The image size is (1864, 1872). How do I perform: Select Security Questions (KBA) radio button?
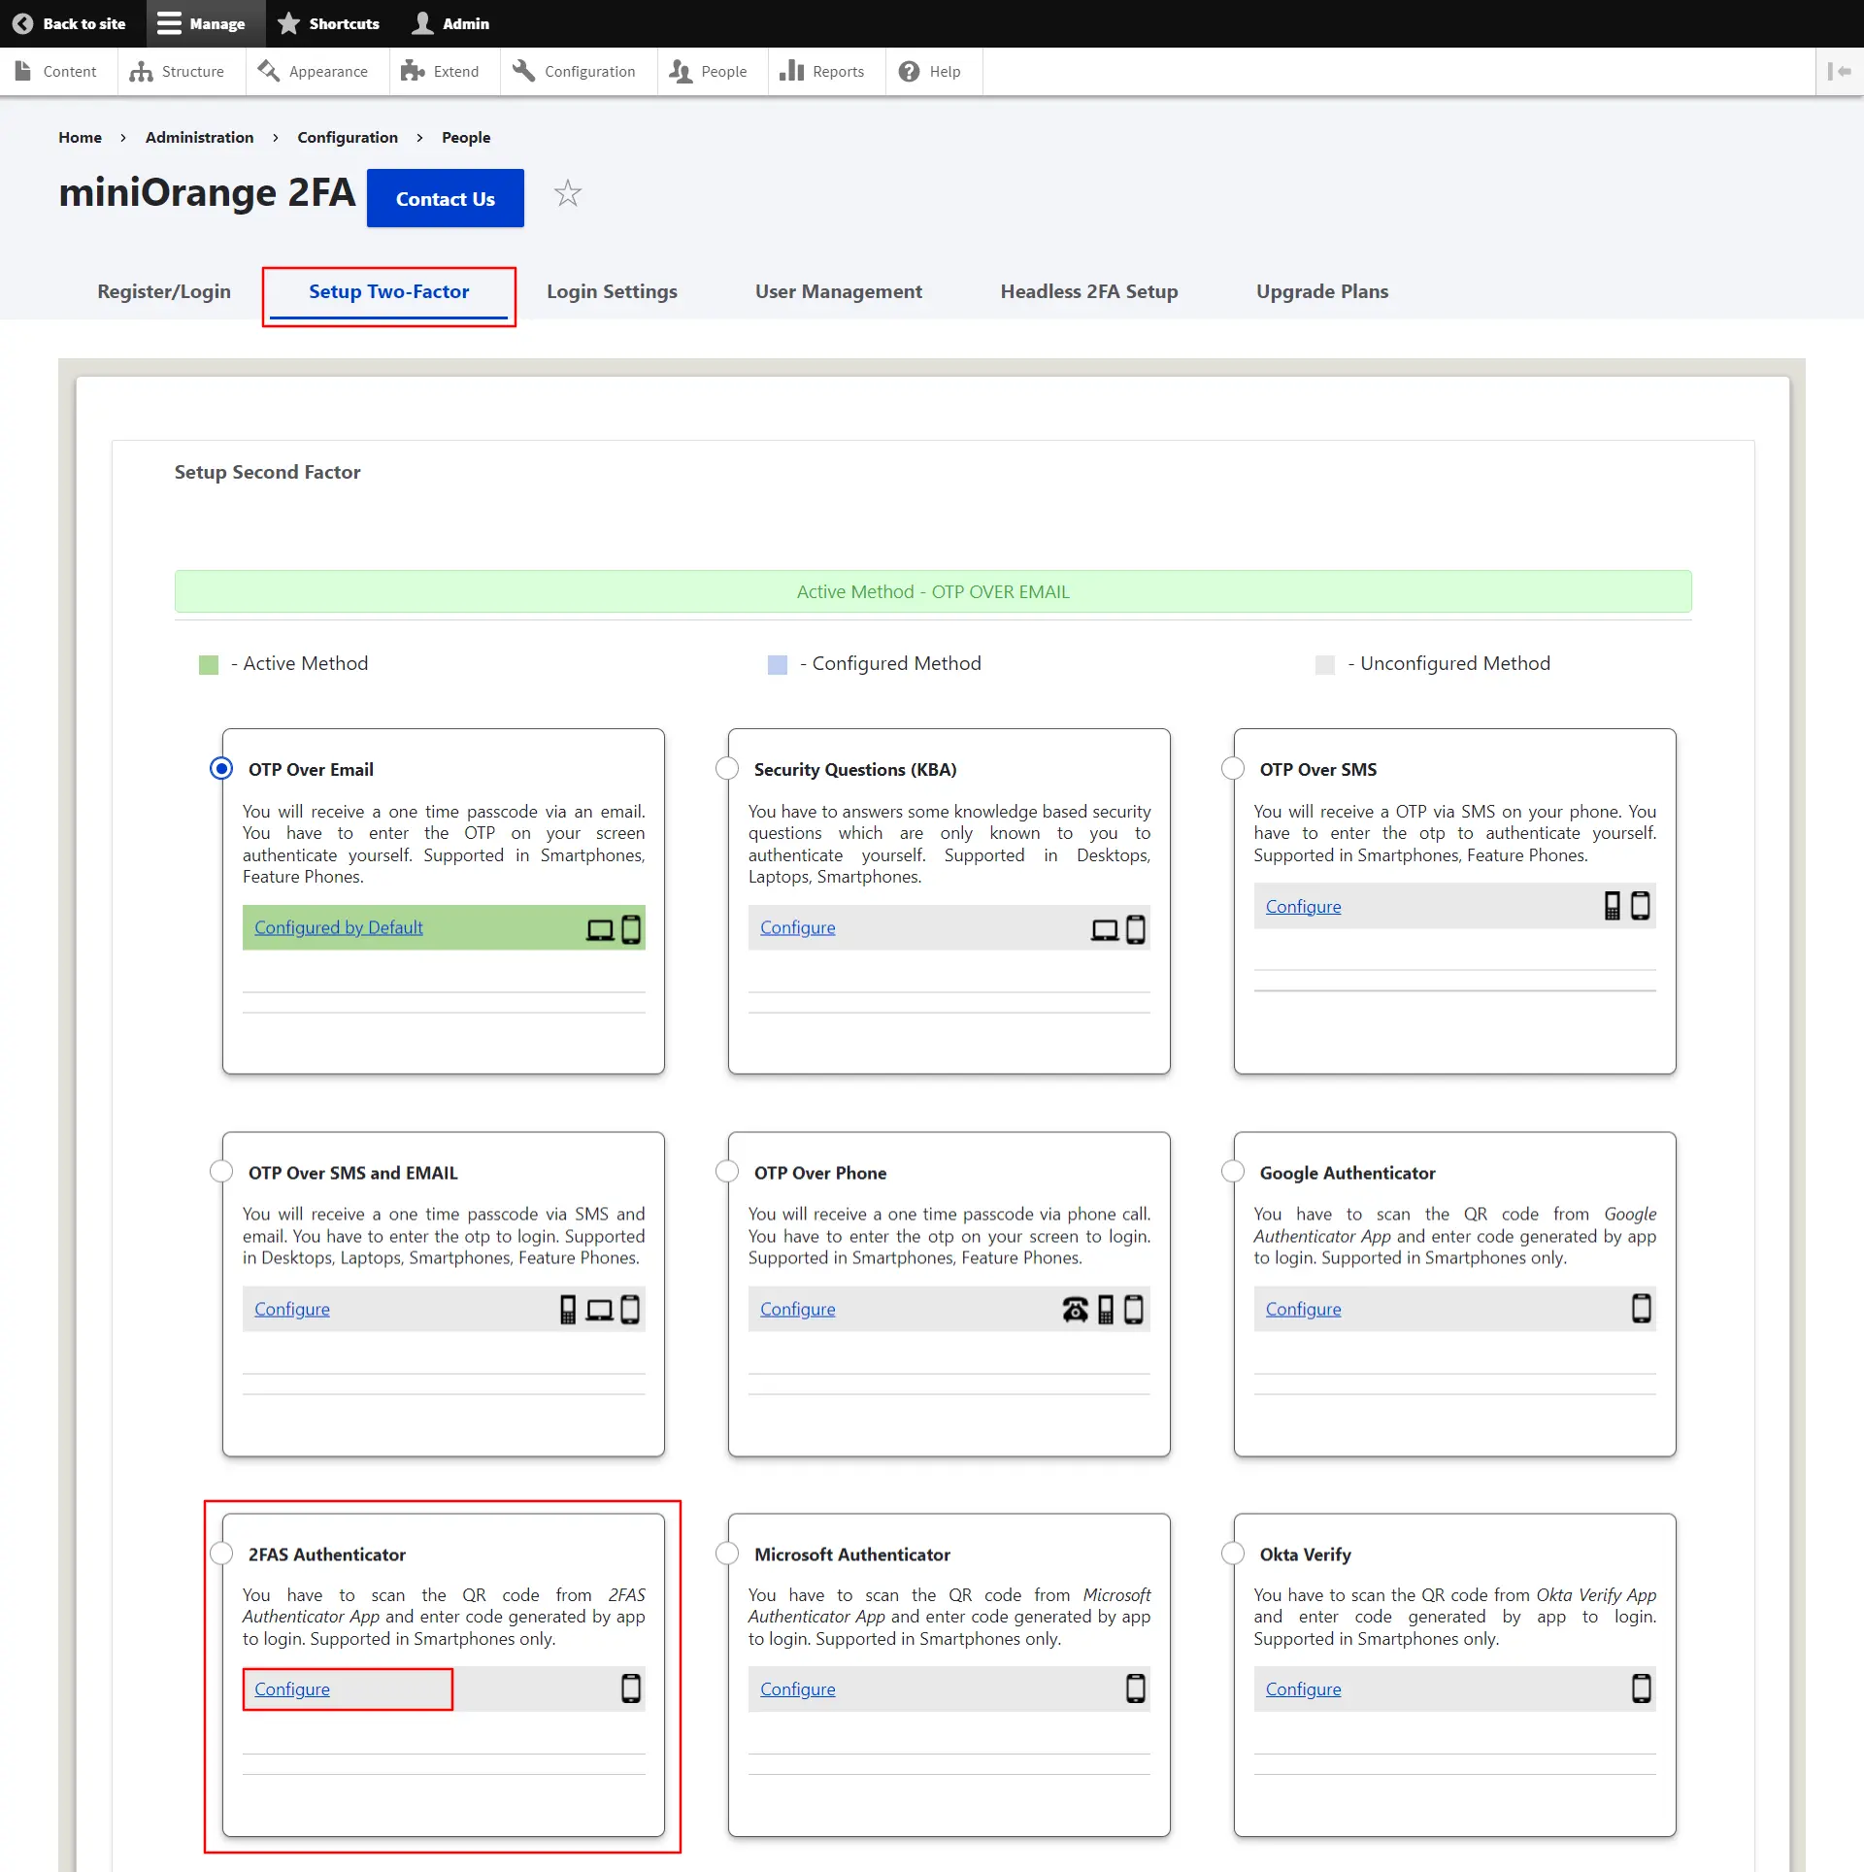click(727, 768)
